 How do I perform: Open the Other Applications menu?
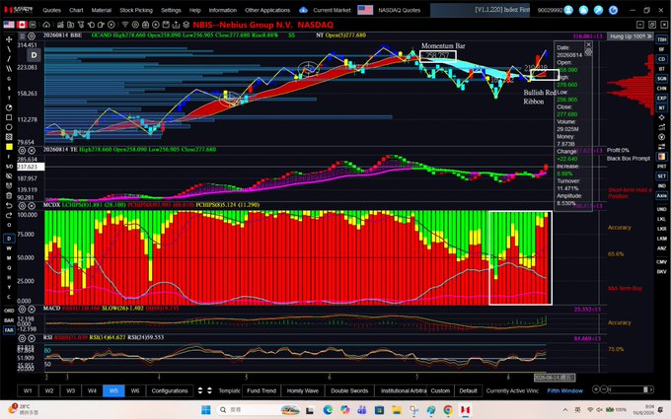point(267,10)
